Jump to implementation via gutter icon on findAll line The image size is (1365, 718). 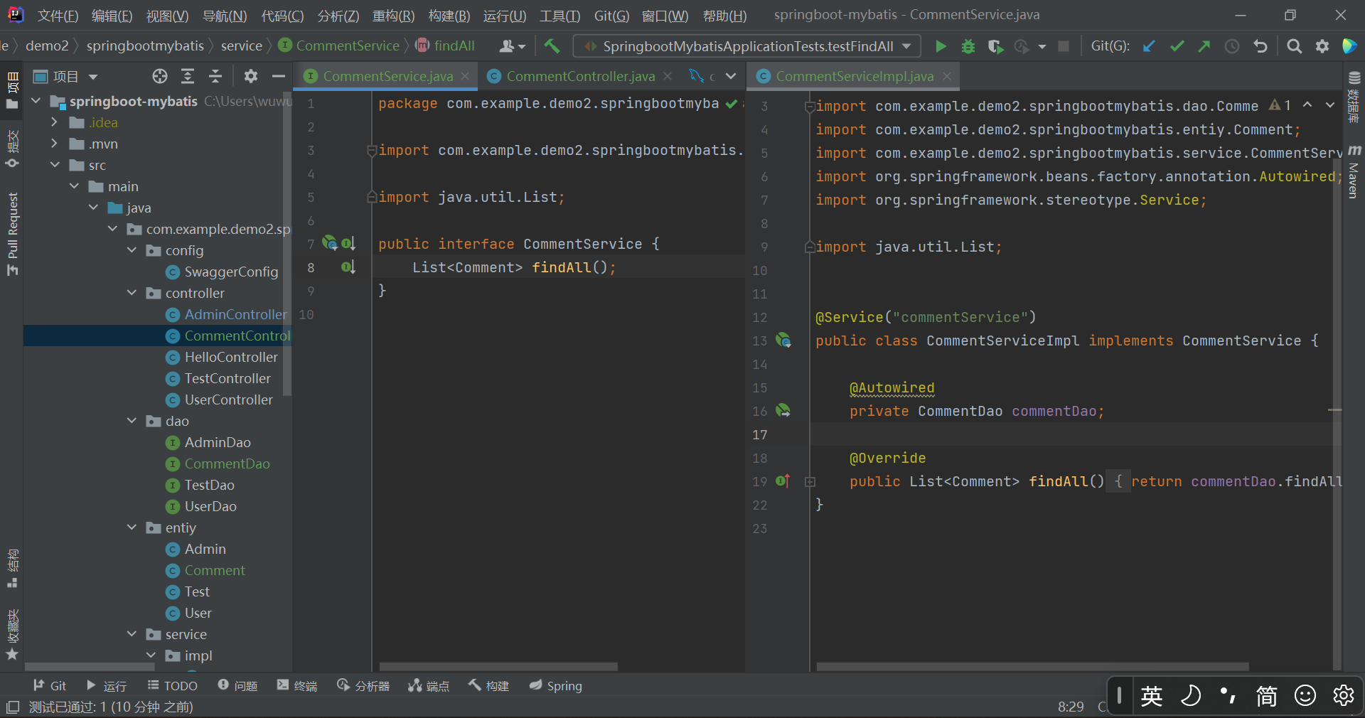click(348, 267)
